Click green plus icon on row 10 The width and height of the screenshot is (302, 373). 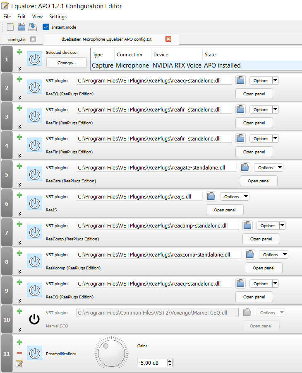(19, 311)
